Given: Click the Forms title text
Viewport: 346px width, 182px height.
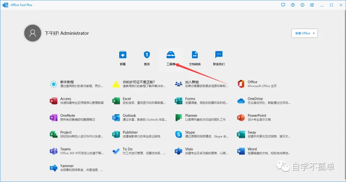Looking at the screenshot, I should [190, 99].
